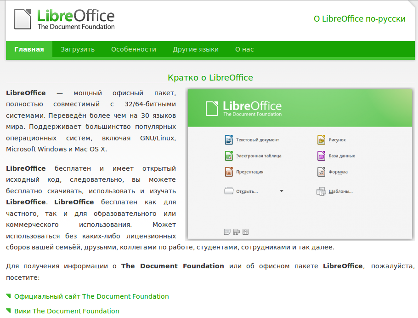Click the Формула Math icon
The height and width of the screenshot is (318, 418).
coord(322,172)
